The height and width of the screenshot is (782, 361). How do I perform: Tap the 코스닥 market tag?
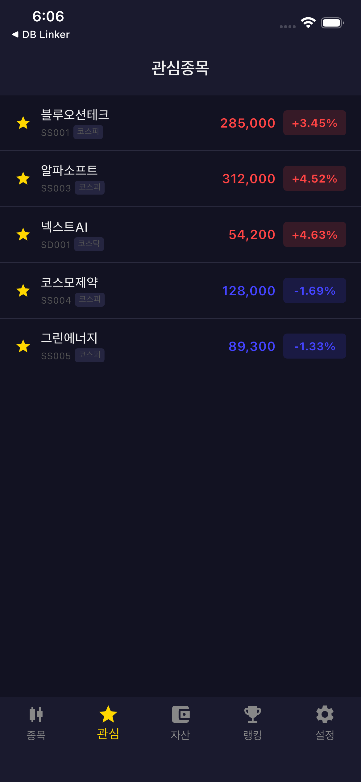point(89,244)
